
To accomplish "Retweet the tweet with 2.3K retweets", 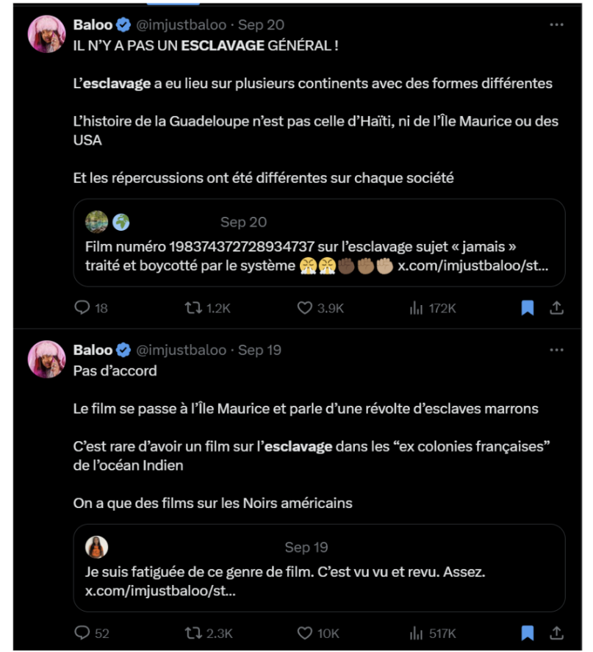I will point(194,632).
